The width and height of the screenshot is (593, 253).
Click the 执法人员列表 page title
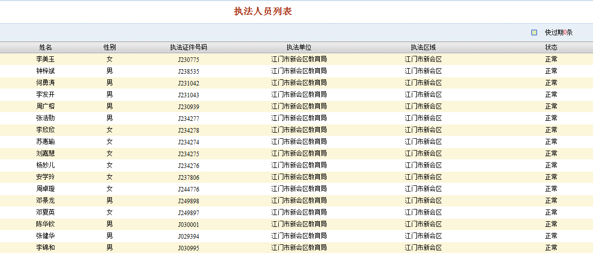[263, 11]
